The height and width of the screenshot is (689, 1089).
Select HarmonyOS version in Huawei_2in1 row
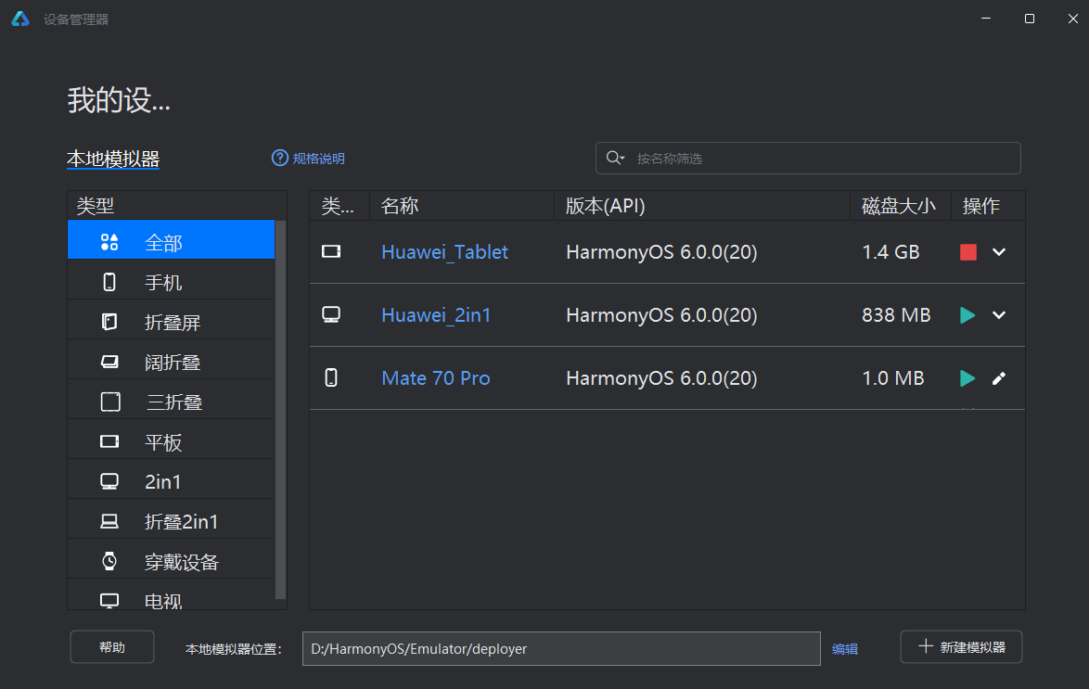pyautogui.click(x=662, y=315)
